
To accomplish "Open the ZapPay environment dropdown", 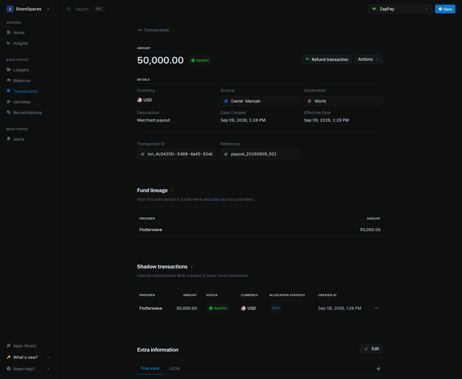I will click(x=400, y=9).
